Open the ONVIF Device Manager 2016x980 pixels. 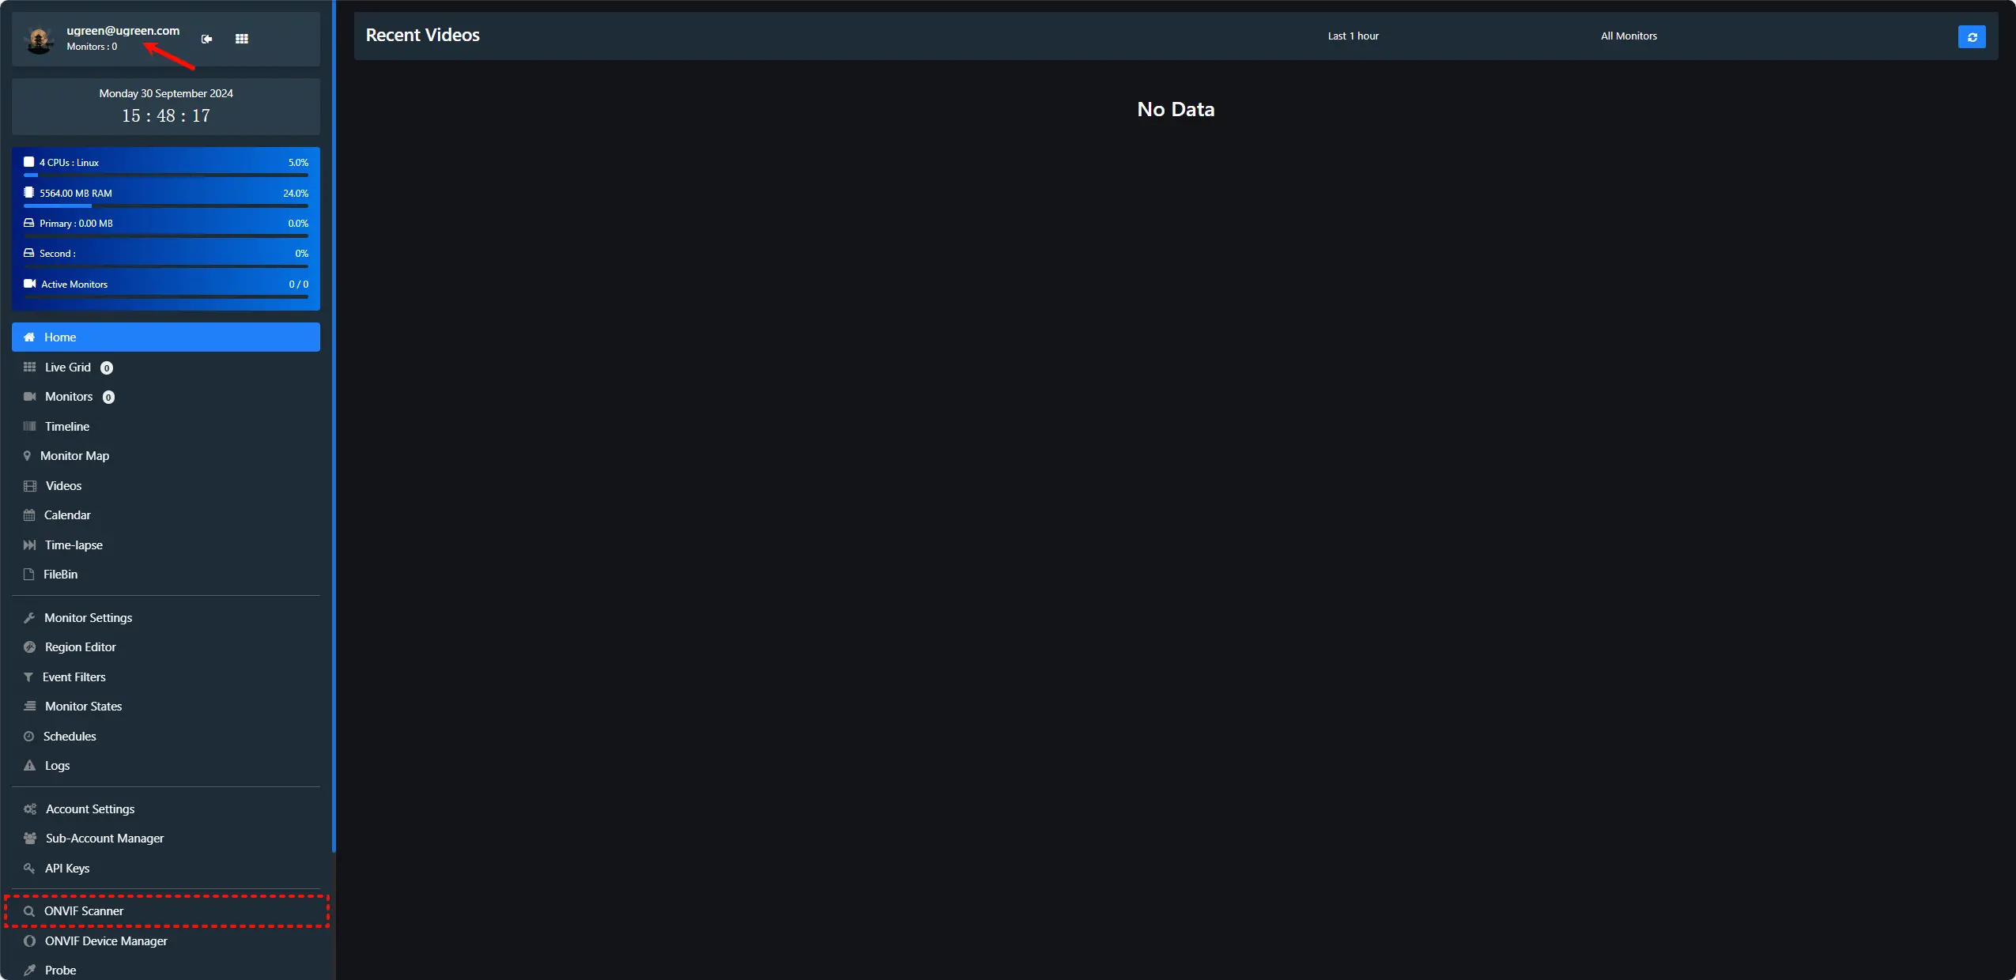(x=106, y=941)
